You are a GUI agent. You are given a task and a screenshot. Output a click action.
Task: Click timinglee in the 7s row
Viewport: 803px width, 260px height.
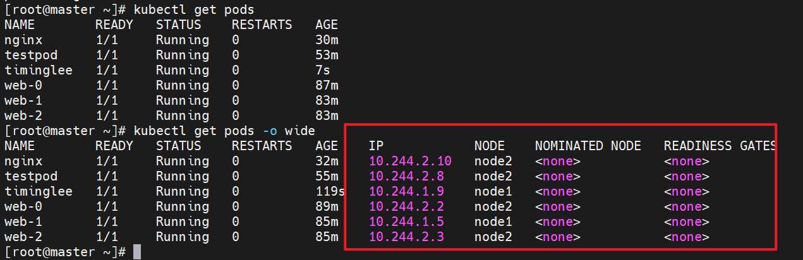(x=39, y=71)
